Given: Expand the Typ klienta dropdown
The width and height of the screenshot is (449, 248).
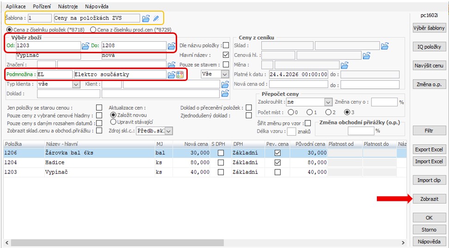Looking at the screenshot, I should [x=76, y=85].
